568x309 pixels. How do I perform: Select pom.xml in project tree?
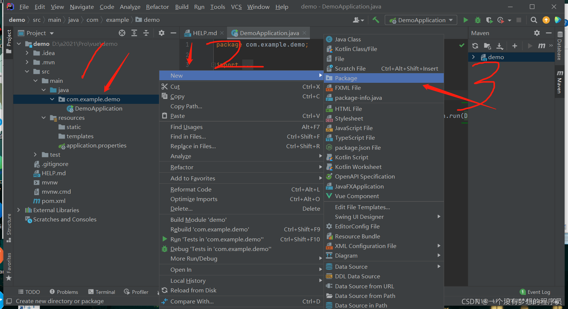50,201
